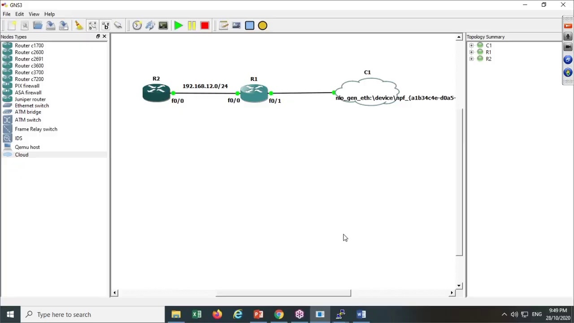Select Frame Relay switch node type
The image size is (574, 323).
coord(36,129)
